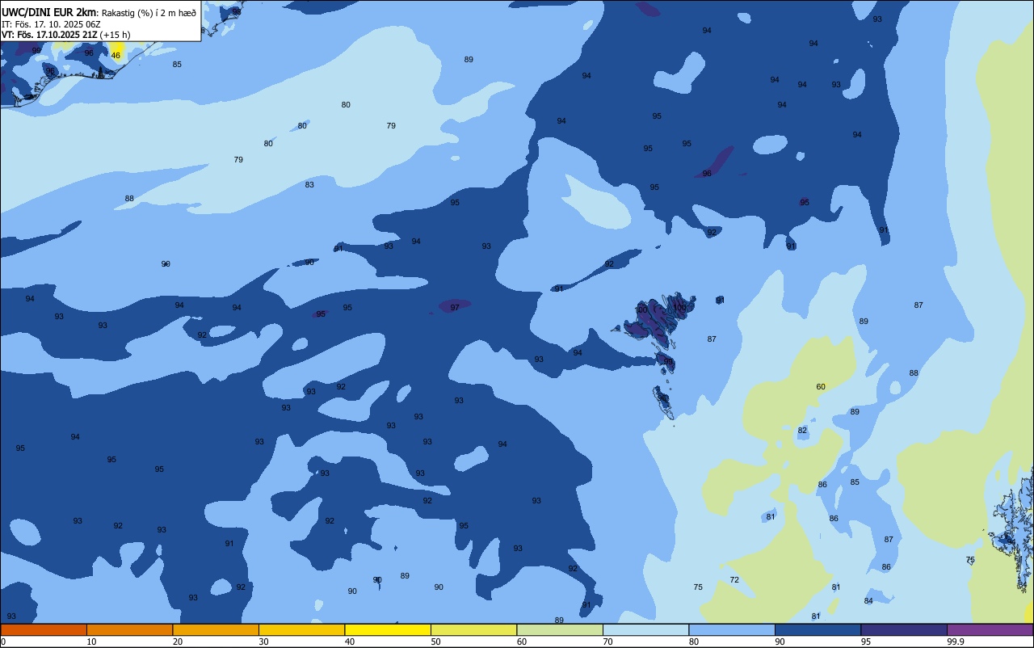Viewport: 1034px width, 648px height.
Task: Click the 95 legend tick label
Action: pos(866,642)
